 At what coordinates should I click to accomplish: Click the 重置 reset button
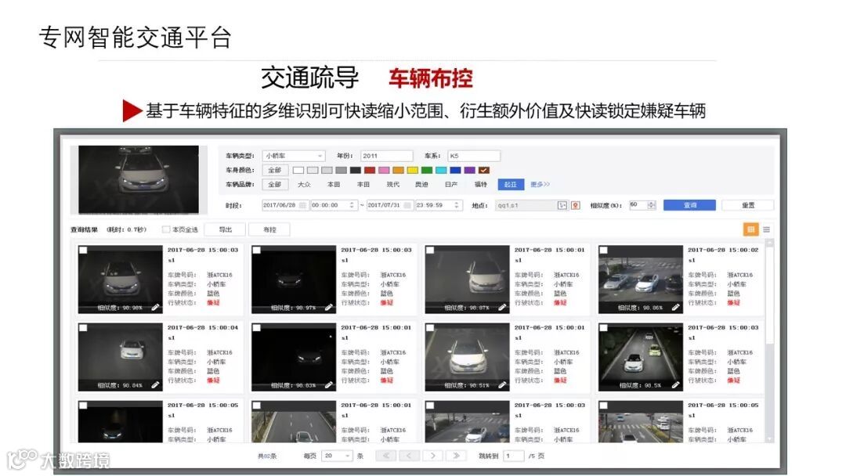point(748,205)
